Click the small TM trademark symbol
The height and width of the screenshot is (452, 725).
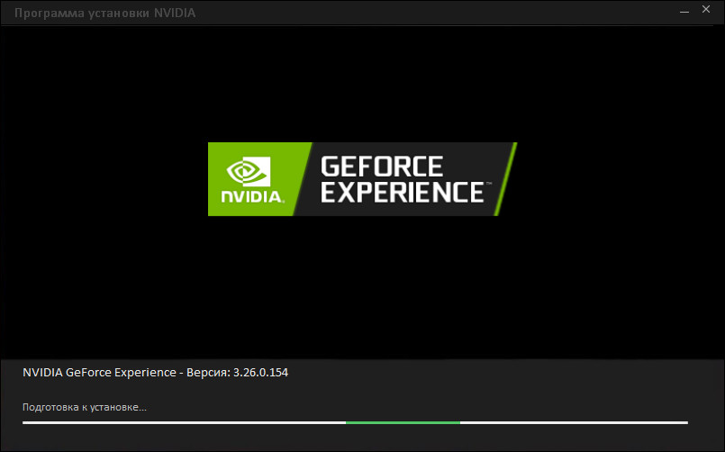(x=489, y=184)
